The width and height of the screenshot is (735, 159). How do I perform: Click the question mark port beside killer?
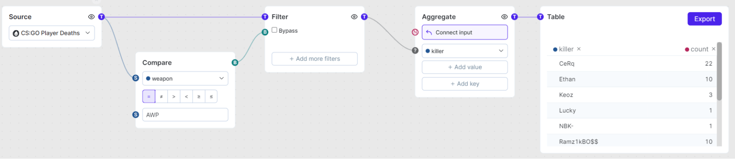pos(415,51)
